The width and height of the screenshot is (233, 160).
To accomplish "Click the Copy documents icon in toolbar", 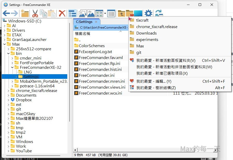I will coord(43,13).
